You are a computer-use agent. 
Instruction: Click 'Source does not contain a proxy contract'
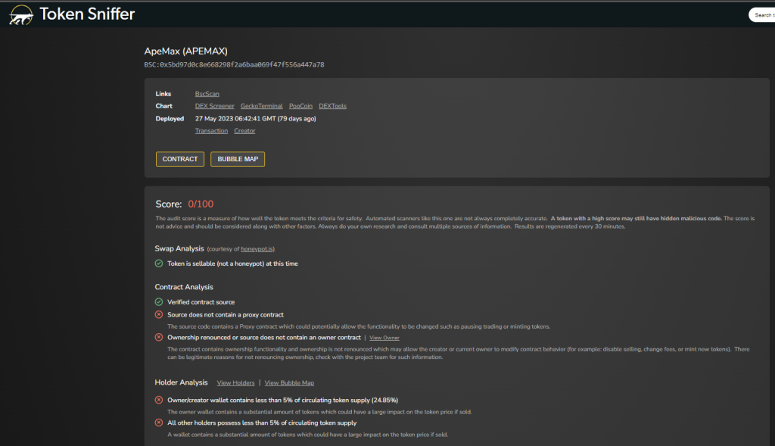pos(226,315)
